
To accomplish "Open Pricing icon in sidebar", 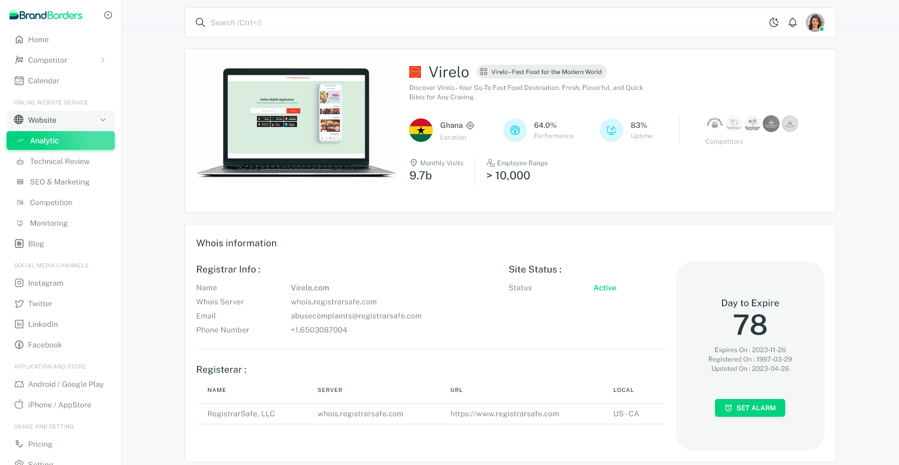I will click(x=19, y=444).
